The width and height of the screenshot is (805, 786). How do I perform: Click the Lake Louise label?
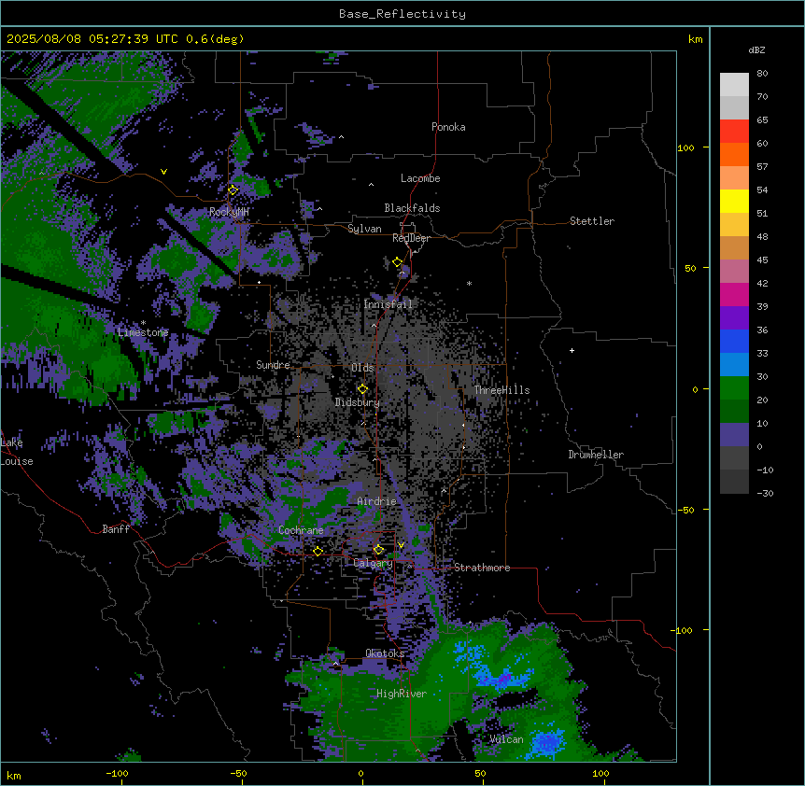17,452
